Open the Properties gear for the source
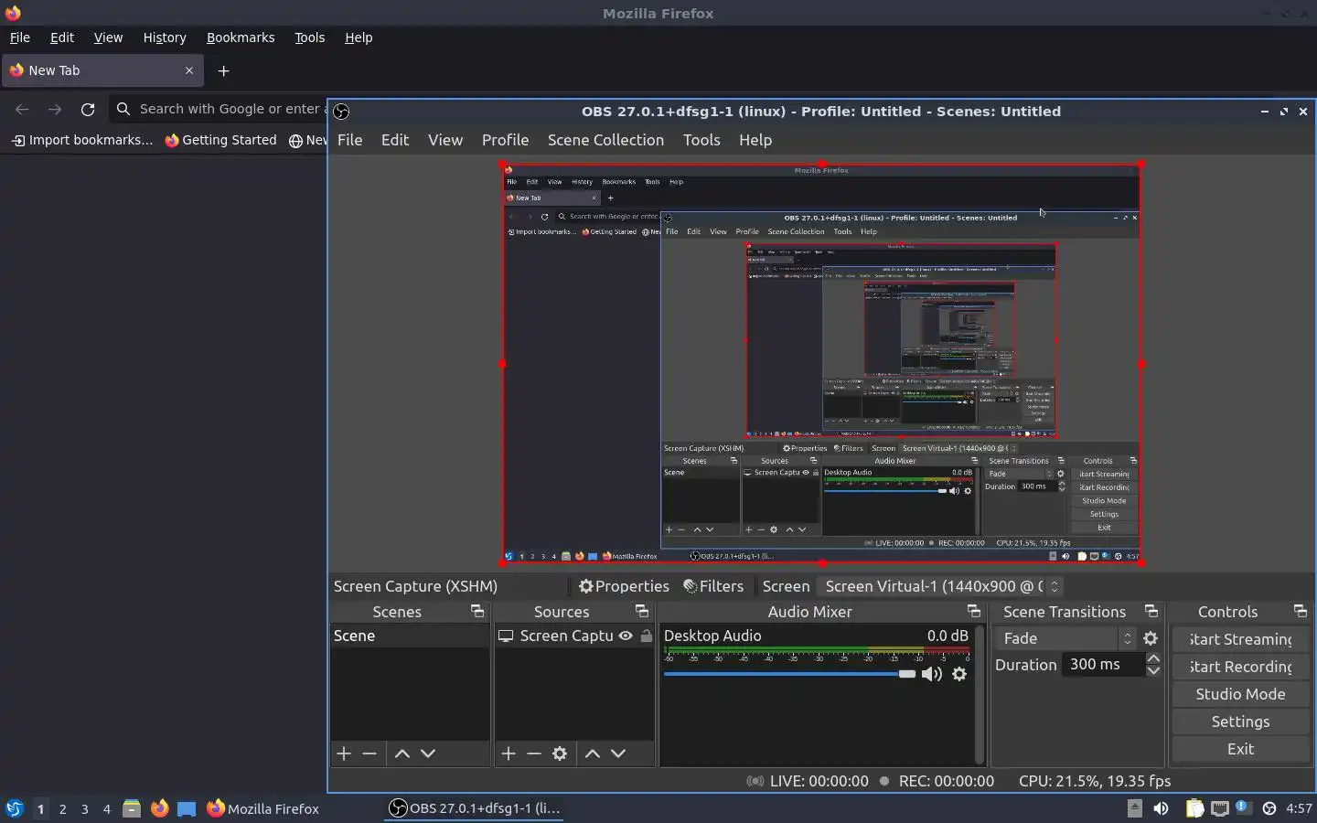 tap(624, 586)
